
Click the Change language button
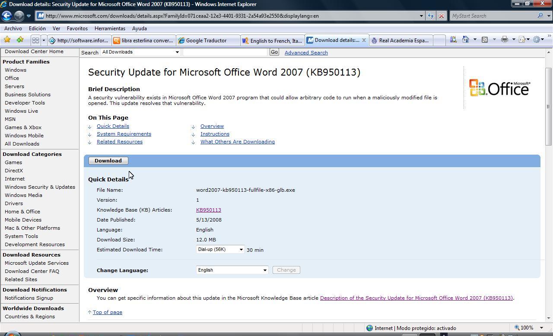point(286,270)
